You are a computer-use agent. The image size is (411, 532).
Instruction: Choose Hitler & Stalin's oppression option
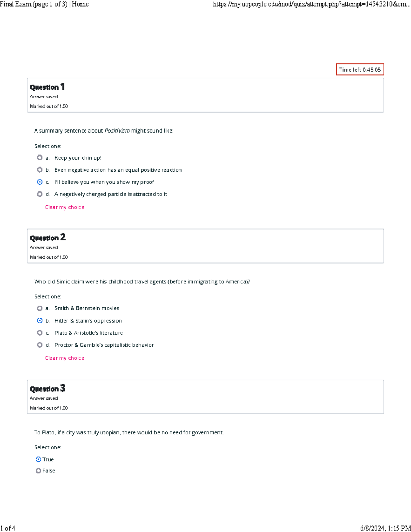(40, 321)
